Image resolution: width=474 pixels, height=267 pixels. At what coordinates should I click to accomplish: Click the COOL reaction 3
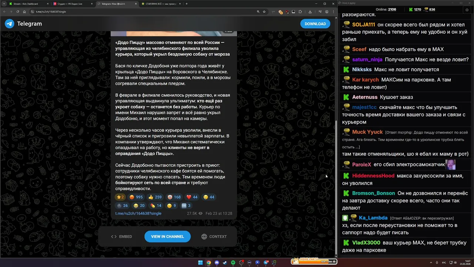(x=186, y=206)
